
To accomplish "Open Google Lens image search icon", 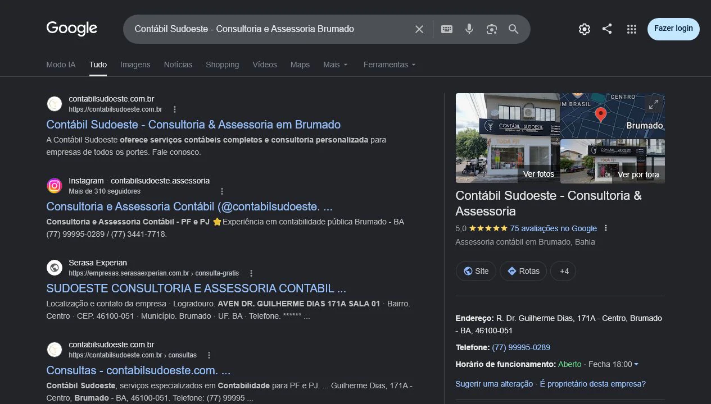I will [x=492, y=29].
